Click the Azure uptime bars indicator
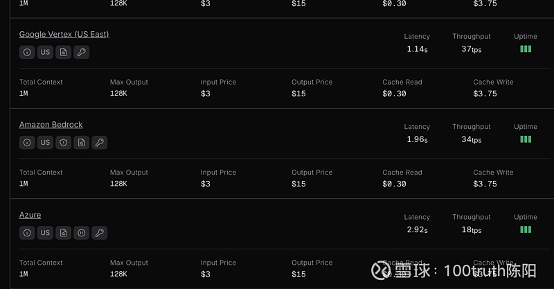This screenshot has width=554, height=289. coord(526,229)
